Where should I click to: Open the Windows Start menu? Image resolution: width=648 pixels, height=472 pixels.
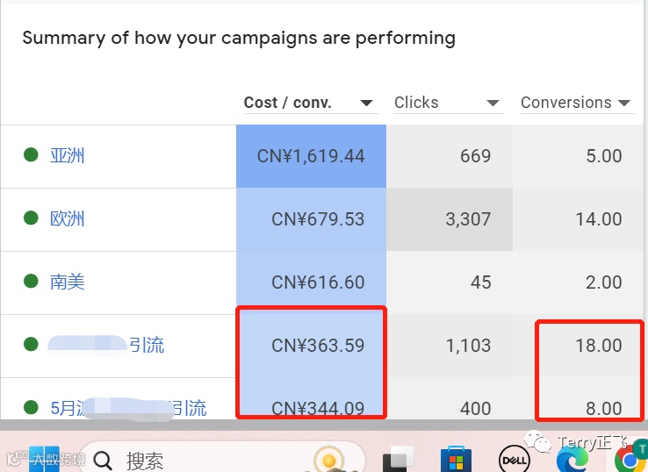point(42,458)
